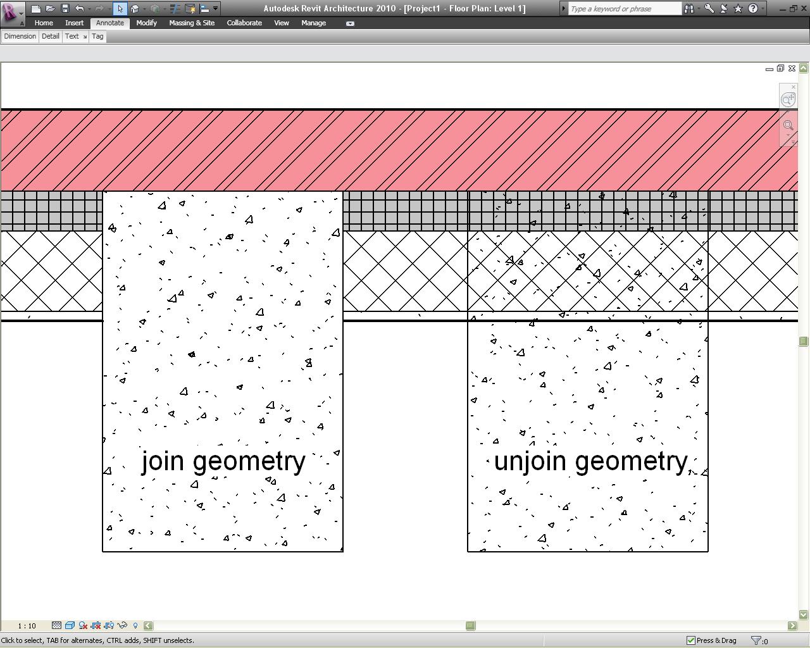This screenshot has height=648, width=810.
Task: Toggle Show Crop Region icon
Action: [109, 626]
